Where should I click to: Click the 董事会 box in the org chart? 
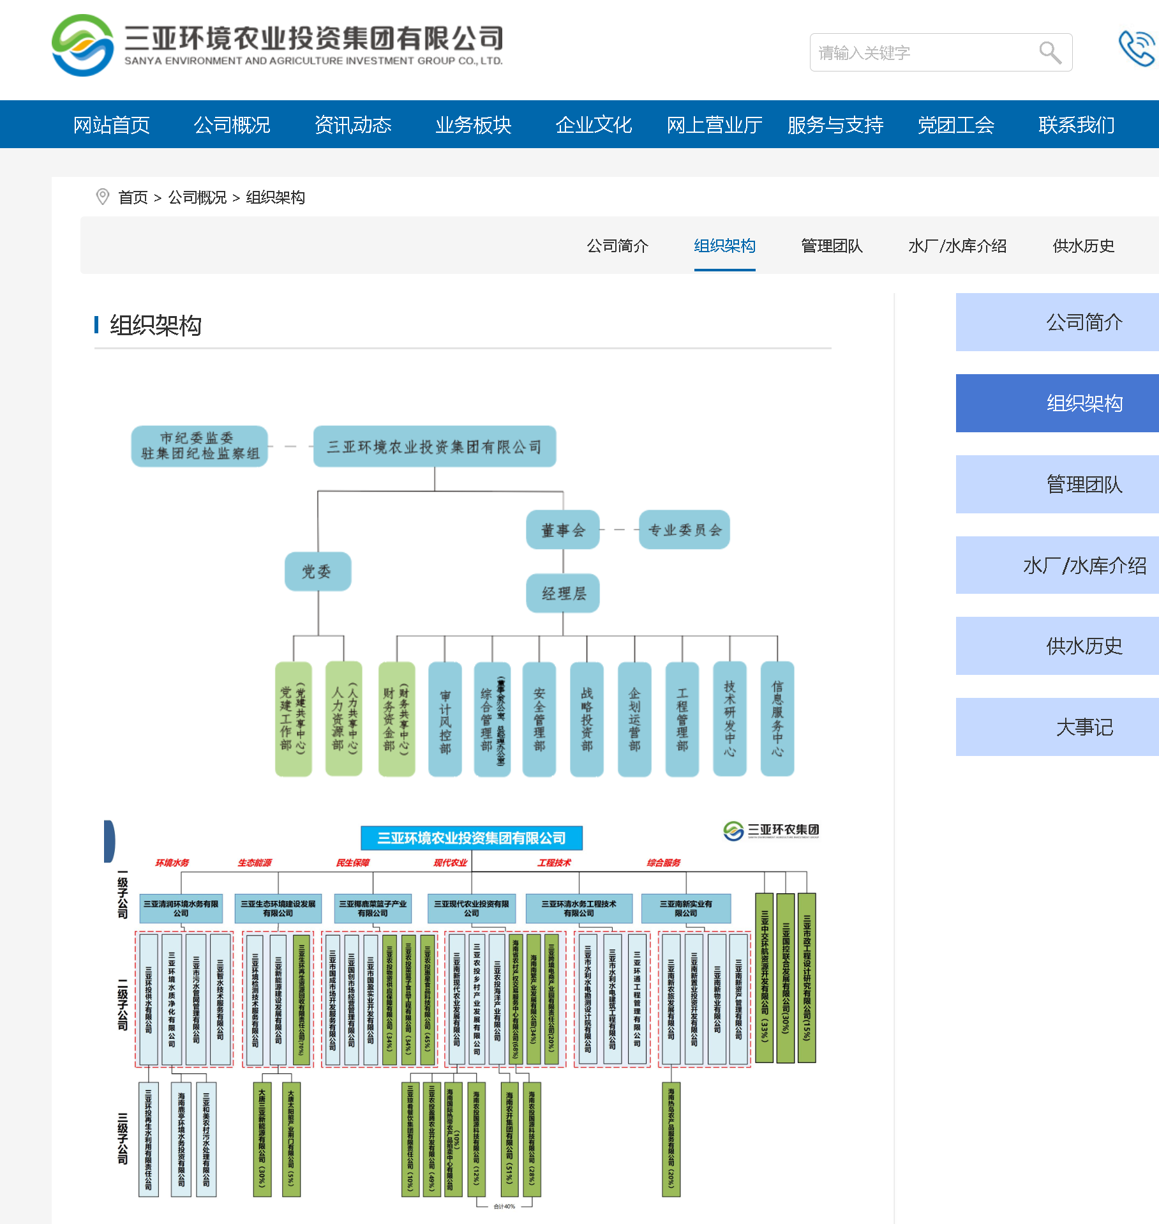pyautogui.click(x=563, y=529)
